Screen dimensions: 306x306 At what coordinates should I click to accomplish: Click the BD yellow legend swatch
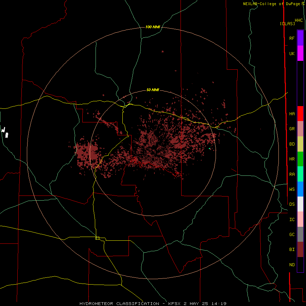(300, 144)
